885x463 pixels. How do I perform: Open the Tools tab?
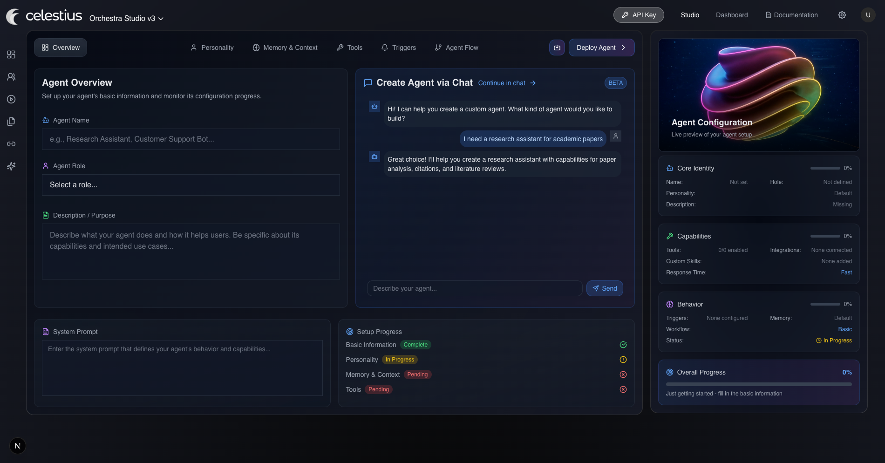pyautogui.click(x=349, y=48)
